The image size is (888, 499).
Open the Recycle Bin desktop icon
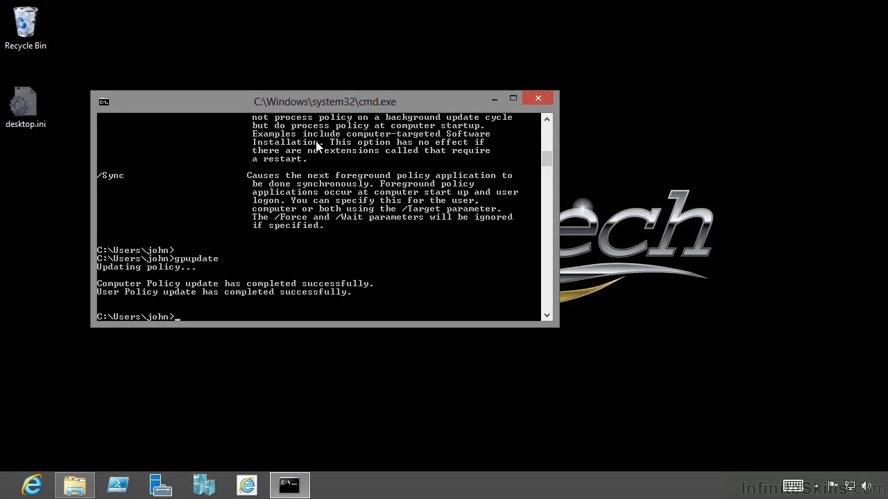26,28
